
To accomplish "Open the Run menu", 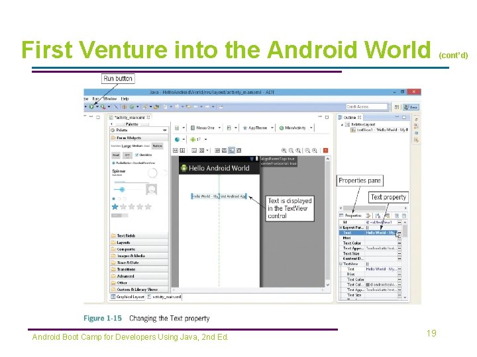I will tap(96, 99).
